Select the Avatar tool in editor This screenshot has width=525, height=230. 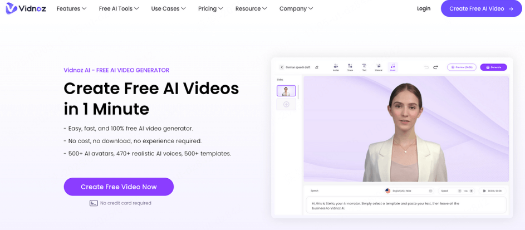[336, 67]
